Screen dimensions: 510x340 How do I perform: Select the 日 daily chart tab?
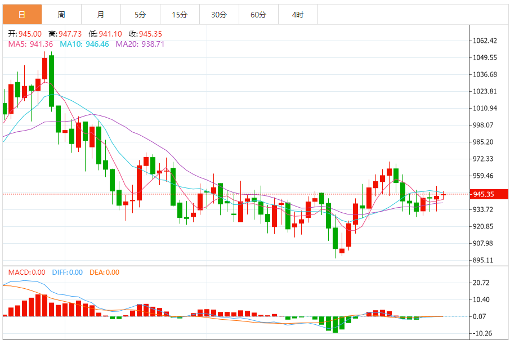point(22,15)
